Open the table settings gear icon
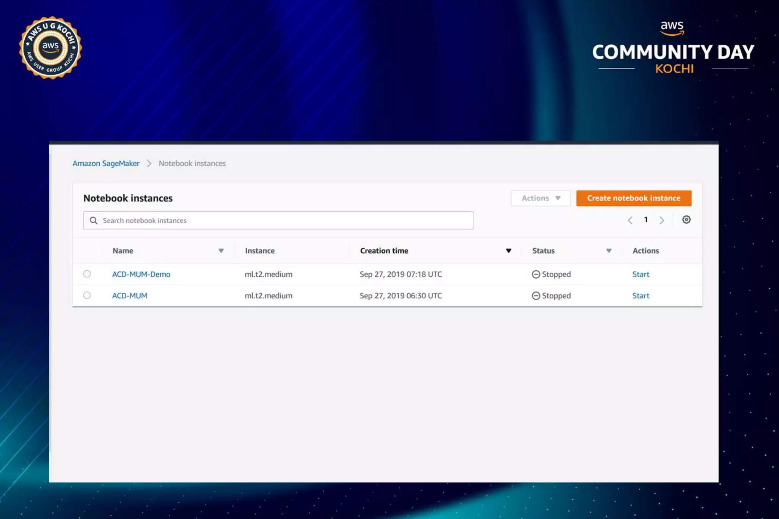 point(686,220)
